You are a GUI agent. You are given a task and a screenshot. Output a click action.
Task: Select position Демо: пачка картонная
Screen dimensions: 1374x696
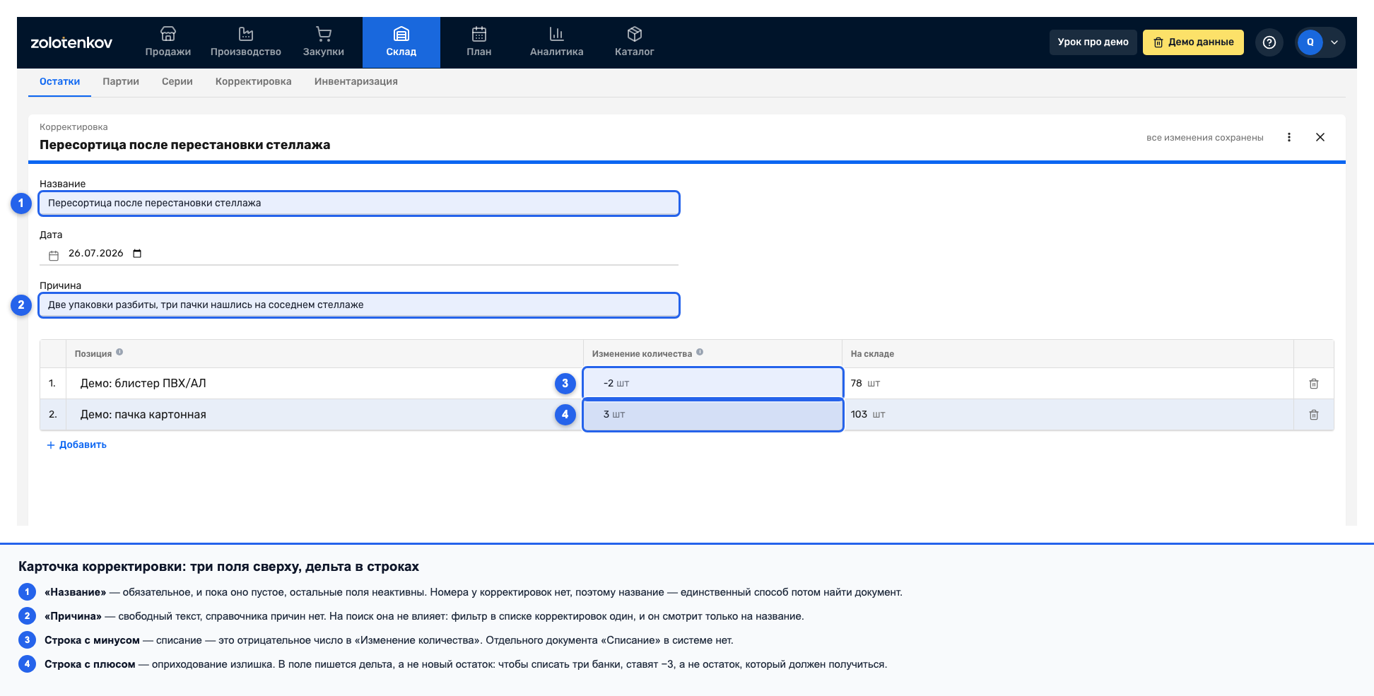(143, 415)
